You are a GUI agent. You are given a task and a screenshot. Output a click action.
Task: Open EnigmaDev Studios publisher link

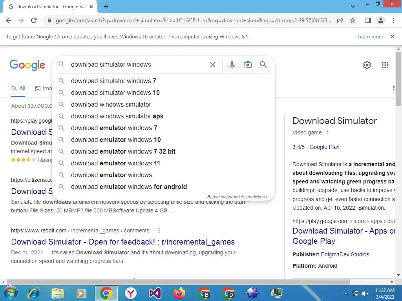[x=345, y=254]
